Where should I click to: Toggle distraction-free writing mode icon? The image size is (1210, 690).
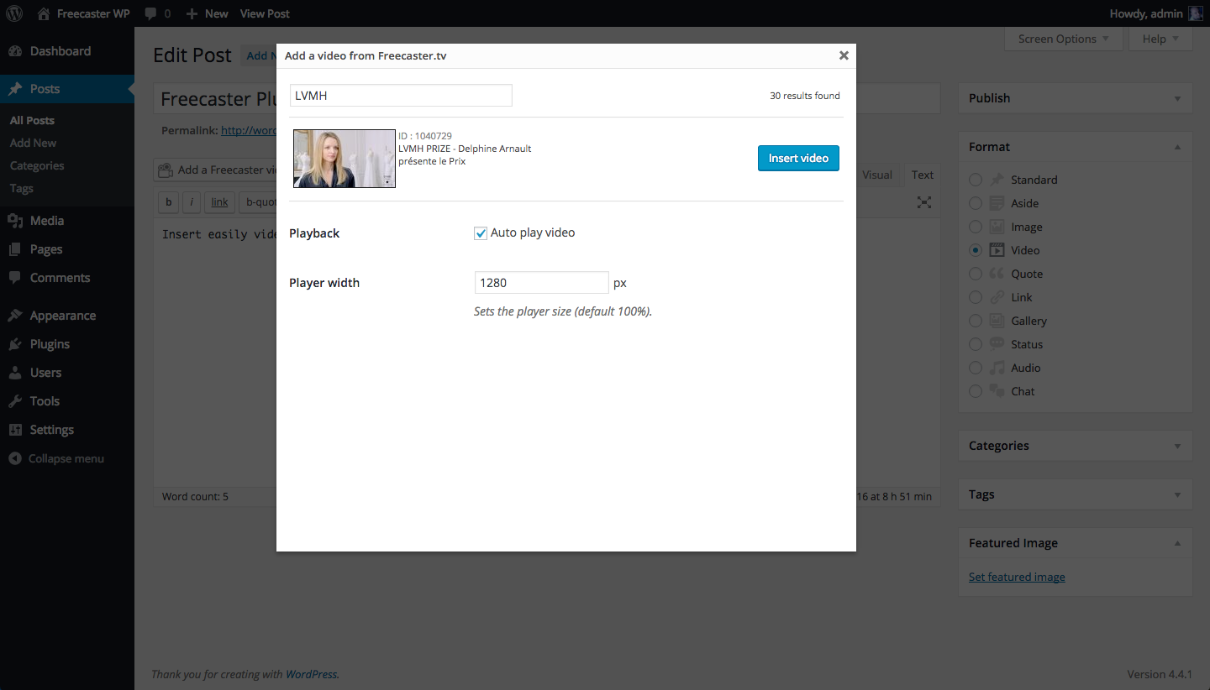pyautogui.click(x=924, y=202)
